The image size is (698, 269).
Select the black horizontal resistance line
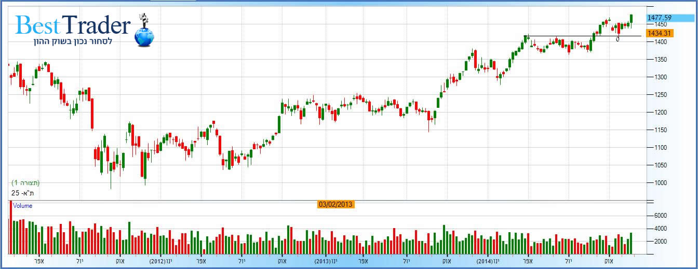571,36
